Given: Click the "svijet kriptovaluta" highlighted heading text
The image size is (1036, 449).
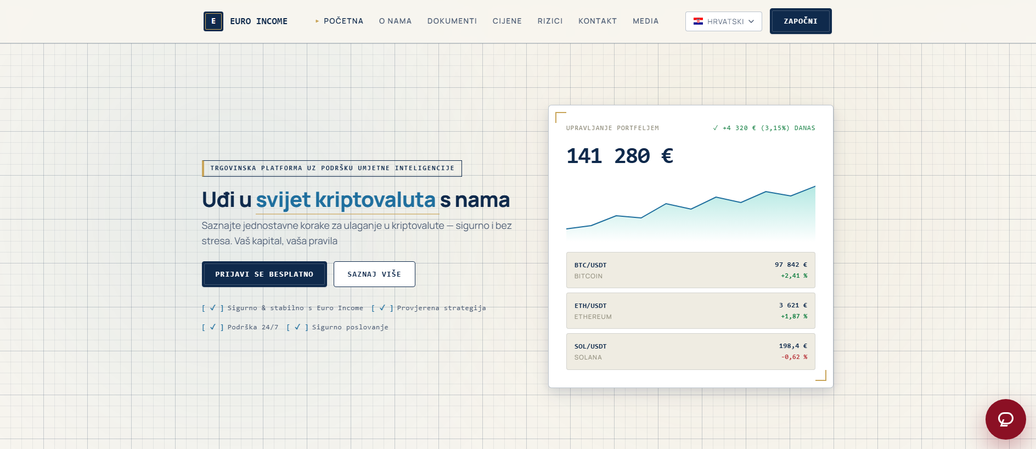Looking at the screenshot, I should click(x=346, y=200).
